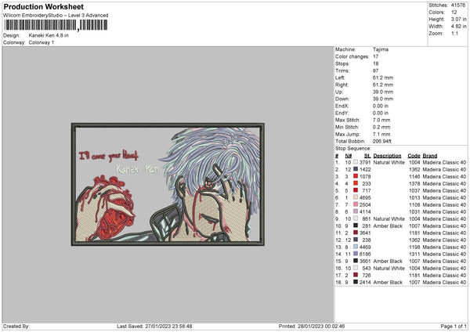Click the 'N#' column header

pyautogui.click(x=348, y=156)
